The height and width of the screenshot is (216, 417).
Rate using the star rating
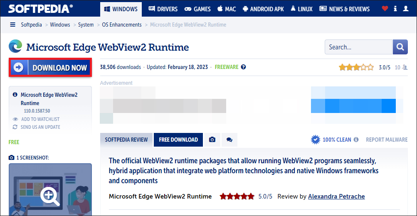pos(356,67)
